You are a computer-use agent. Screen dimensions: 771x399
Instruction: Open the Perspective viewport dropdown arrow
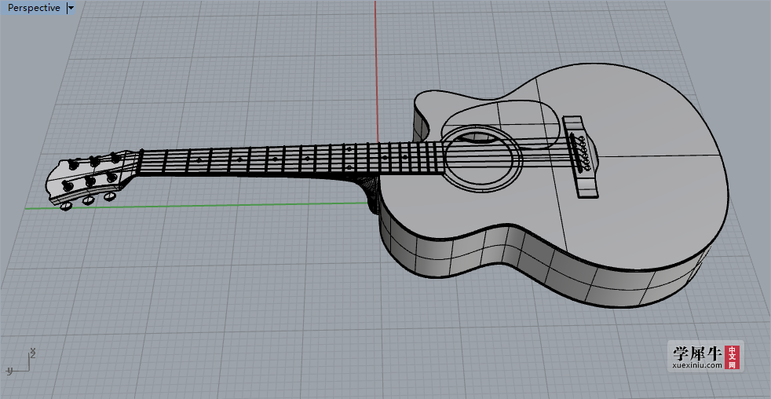[x=71, y=8]
